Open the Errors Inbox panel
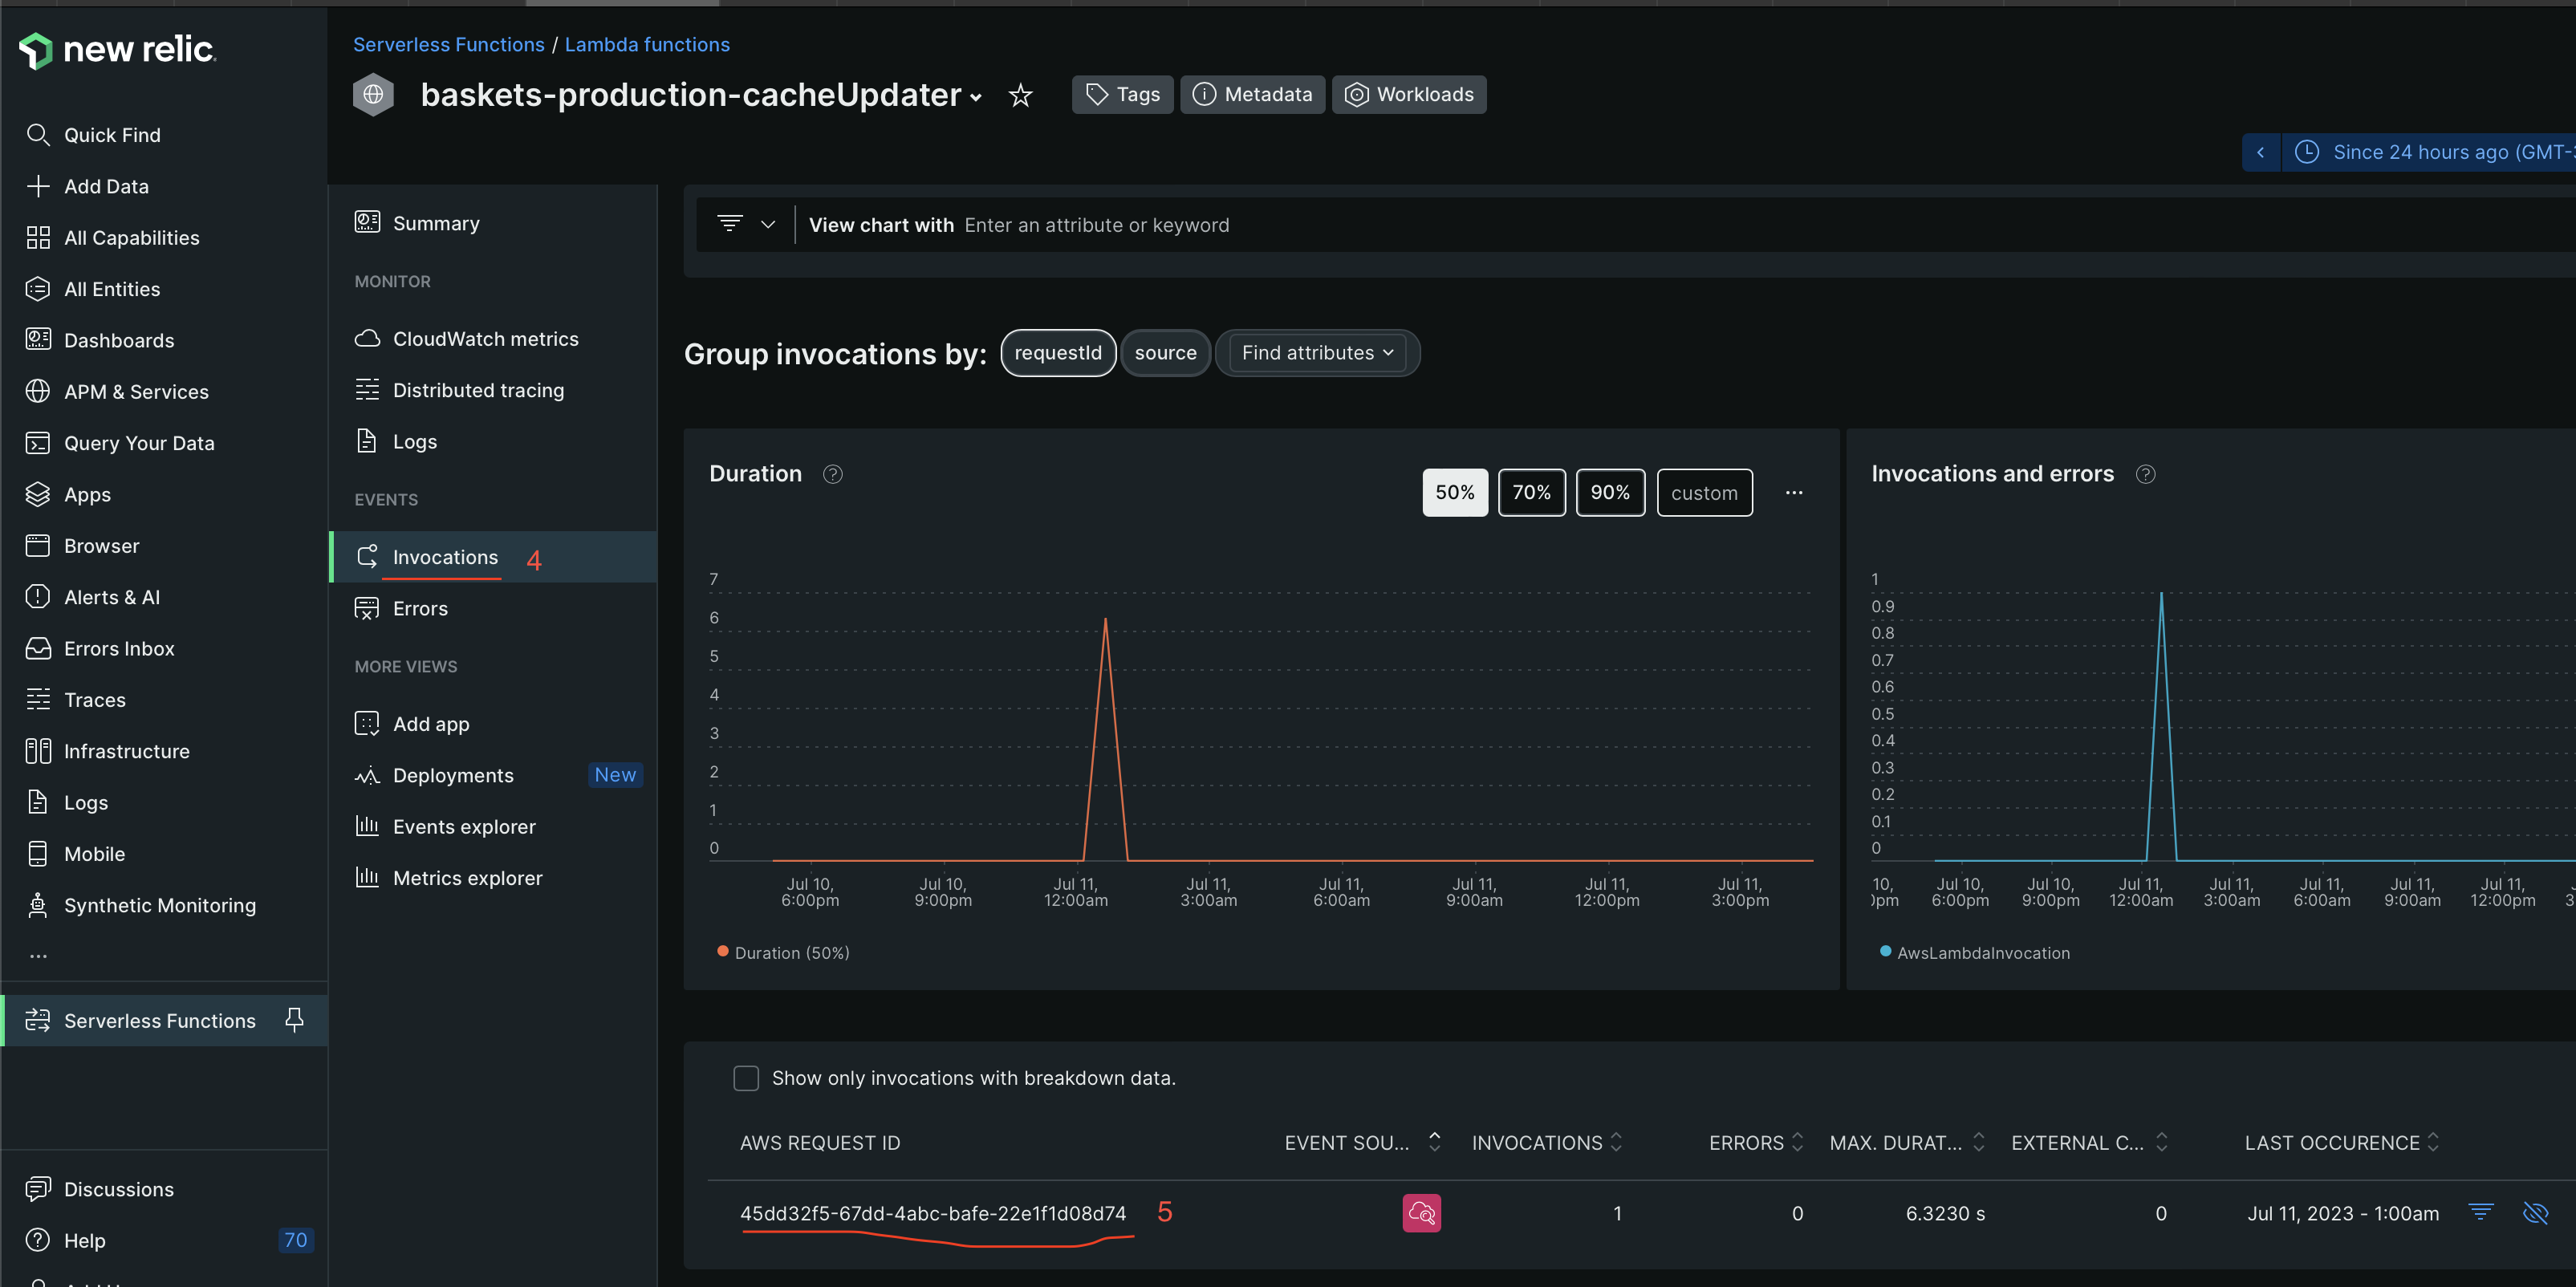 click(117, 648)
